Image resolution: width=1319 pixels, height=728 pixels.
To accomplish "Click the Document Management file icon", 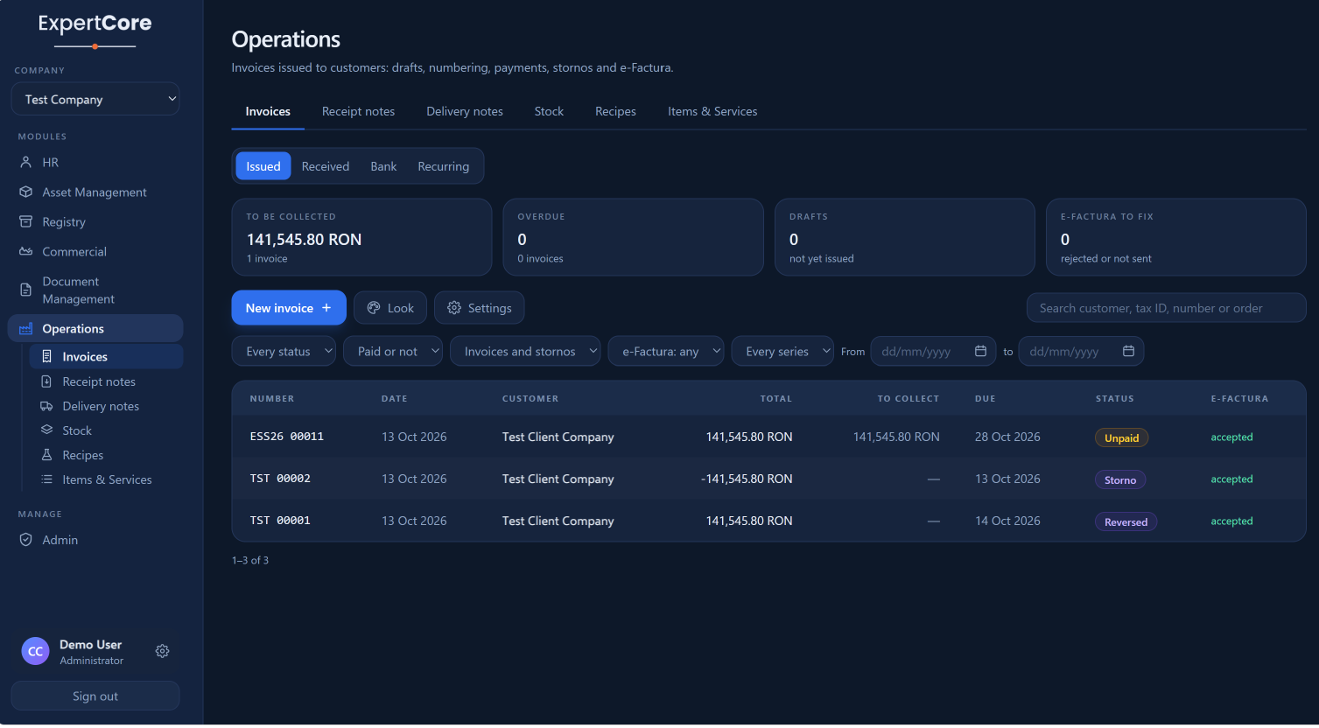I will coord(26,290).
